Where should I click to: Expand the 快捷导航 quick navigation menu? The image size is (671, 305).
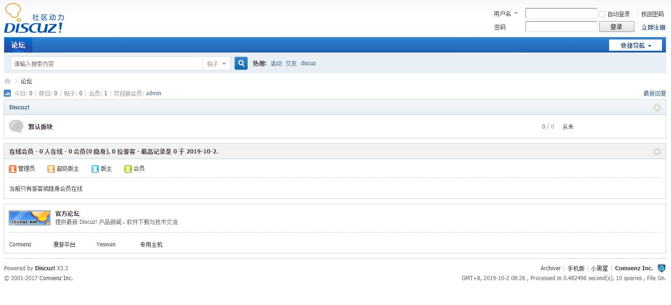635,46
